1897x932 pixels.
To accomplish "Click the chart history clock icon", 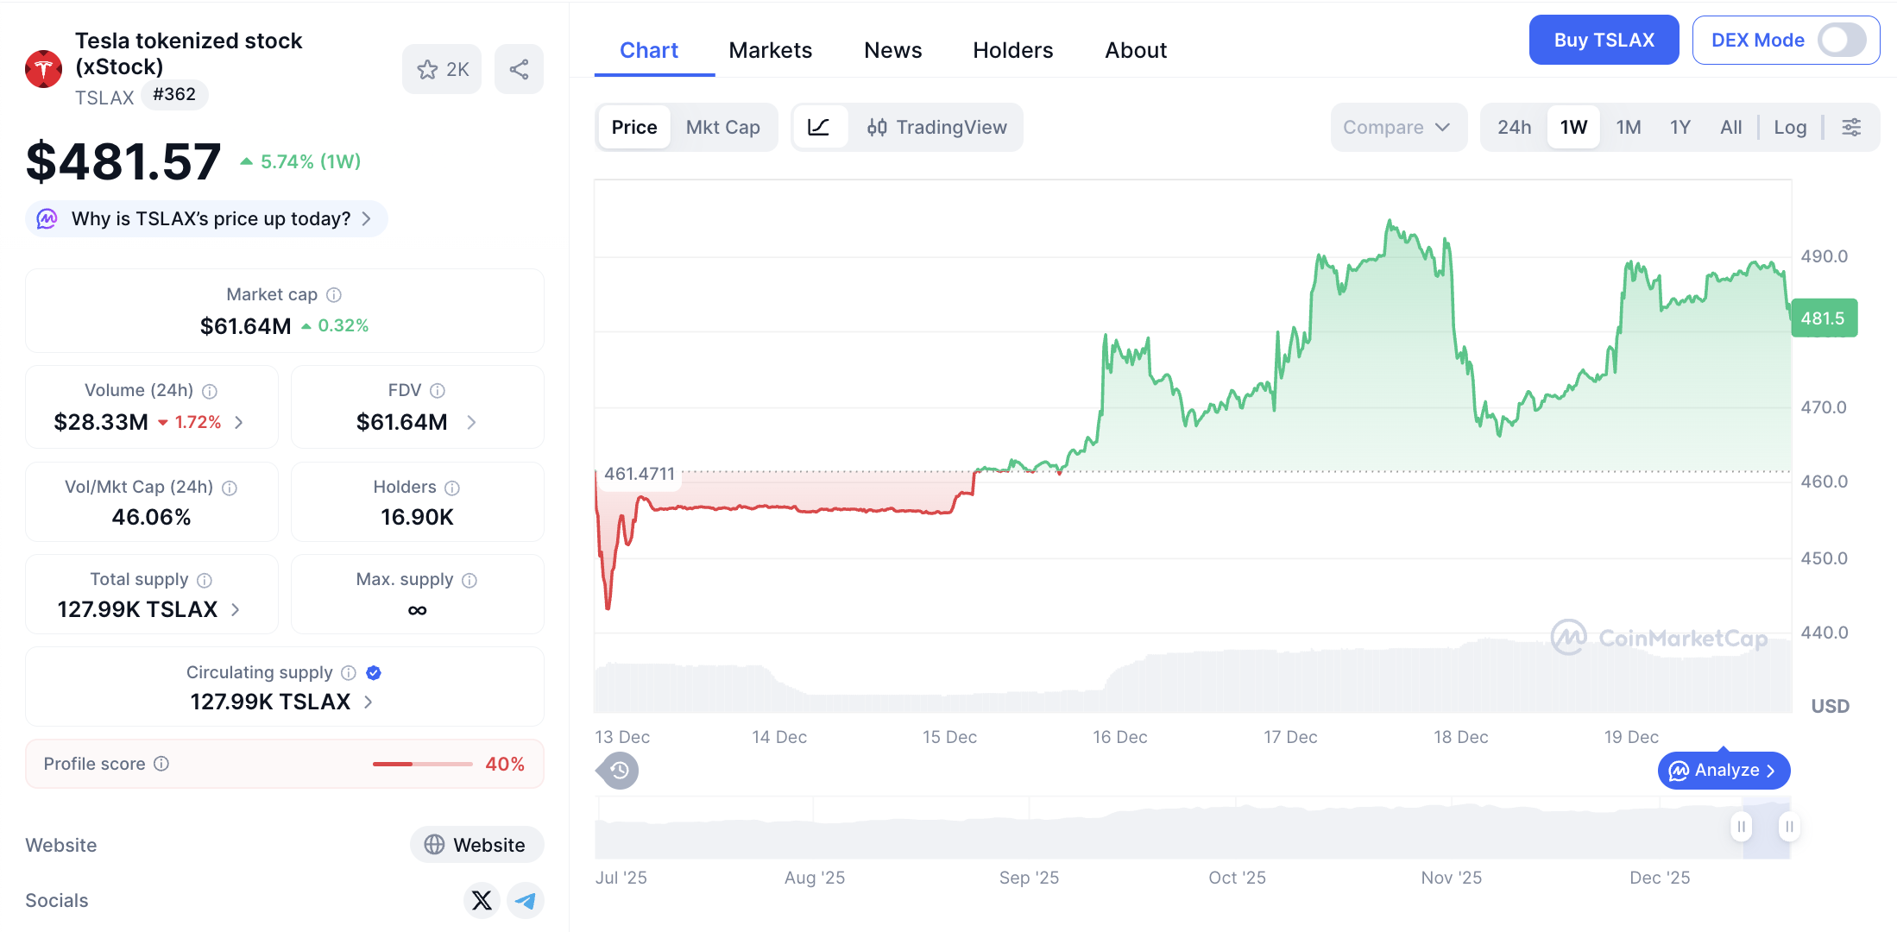I will (x=619, y=771).
